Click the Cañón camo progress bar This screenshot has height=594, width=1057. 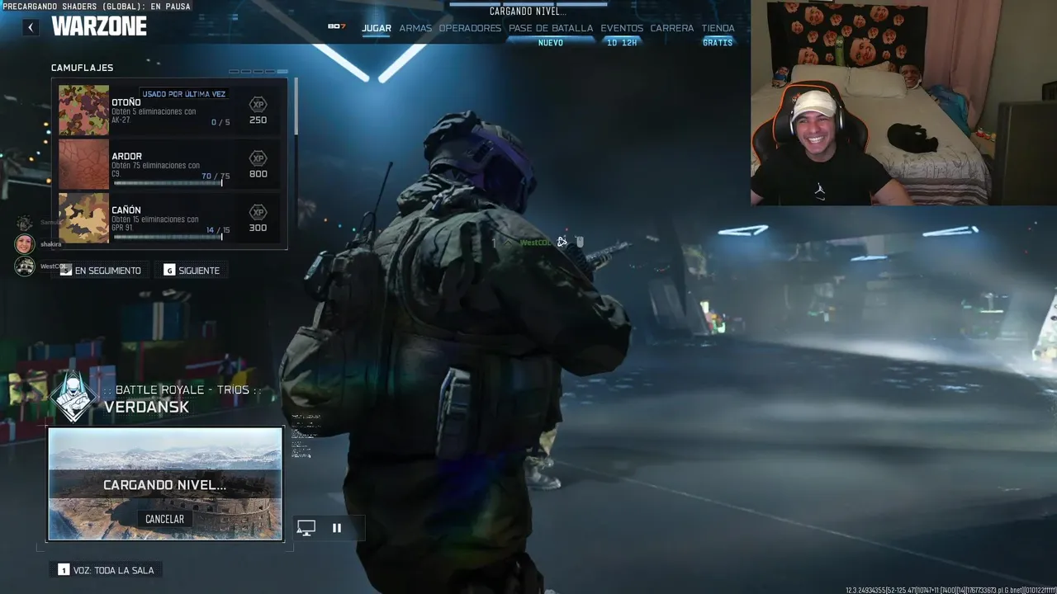click(x=168, y=237)
